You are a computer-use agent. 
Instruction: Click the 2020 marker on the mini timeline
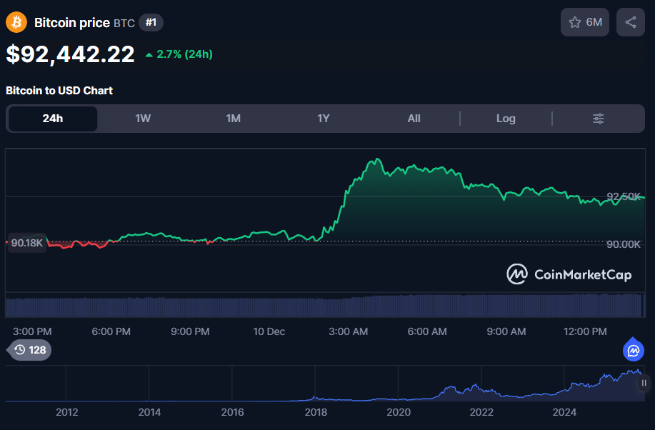pyautogui.click(x=399, y=412)
